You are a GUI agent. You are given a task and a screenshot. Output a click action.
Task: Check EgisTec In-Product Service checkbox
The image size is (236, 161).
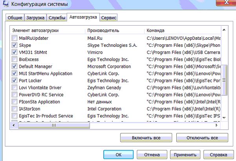(14, 116)
